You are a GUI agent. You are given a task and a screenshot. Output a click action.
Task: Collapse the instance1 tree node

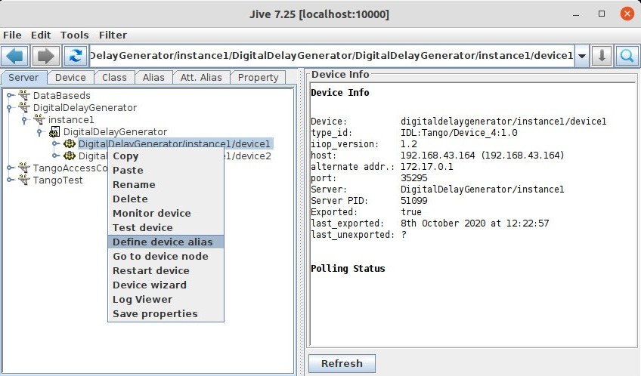24,120
